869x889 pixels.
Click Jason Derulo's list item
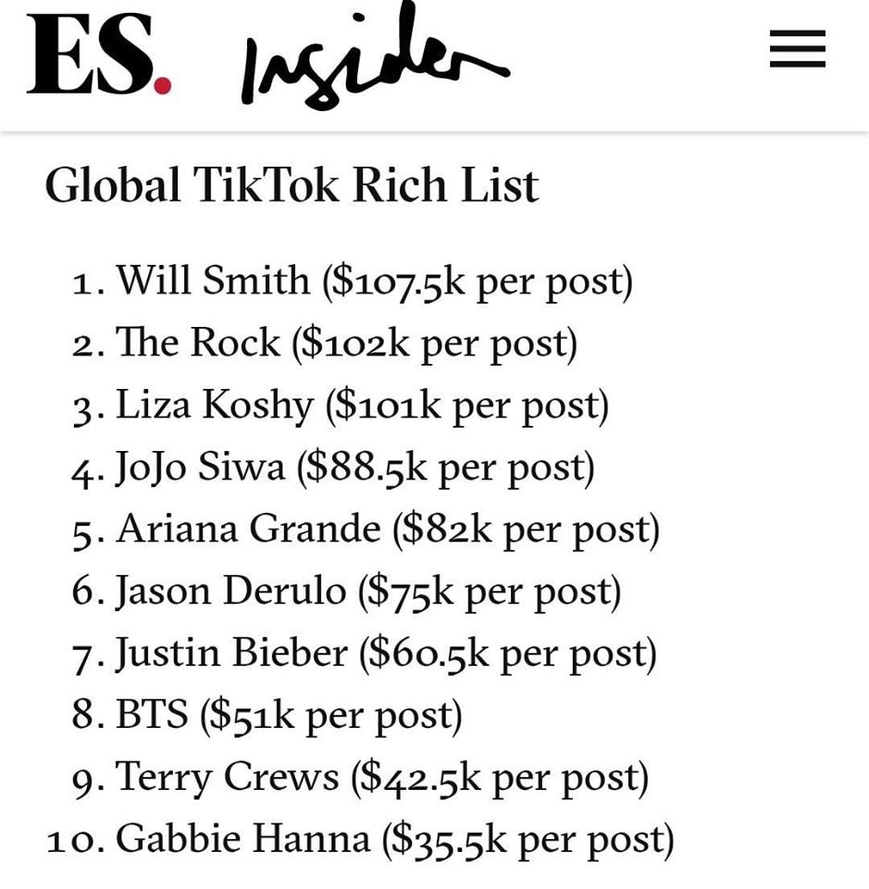pyautogui.click(x=347, y=591)
